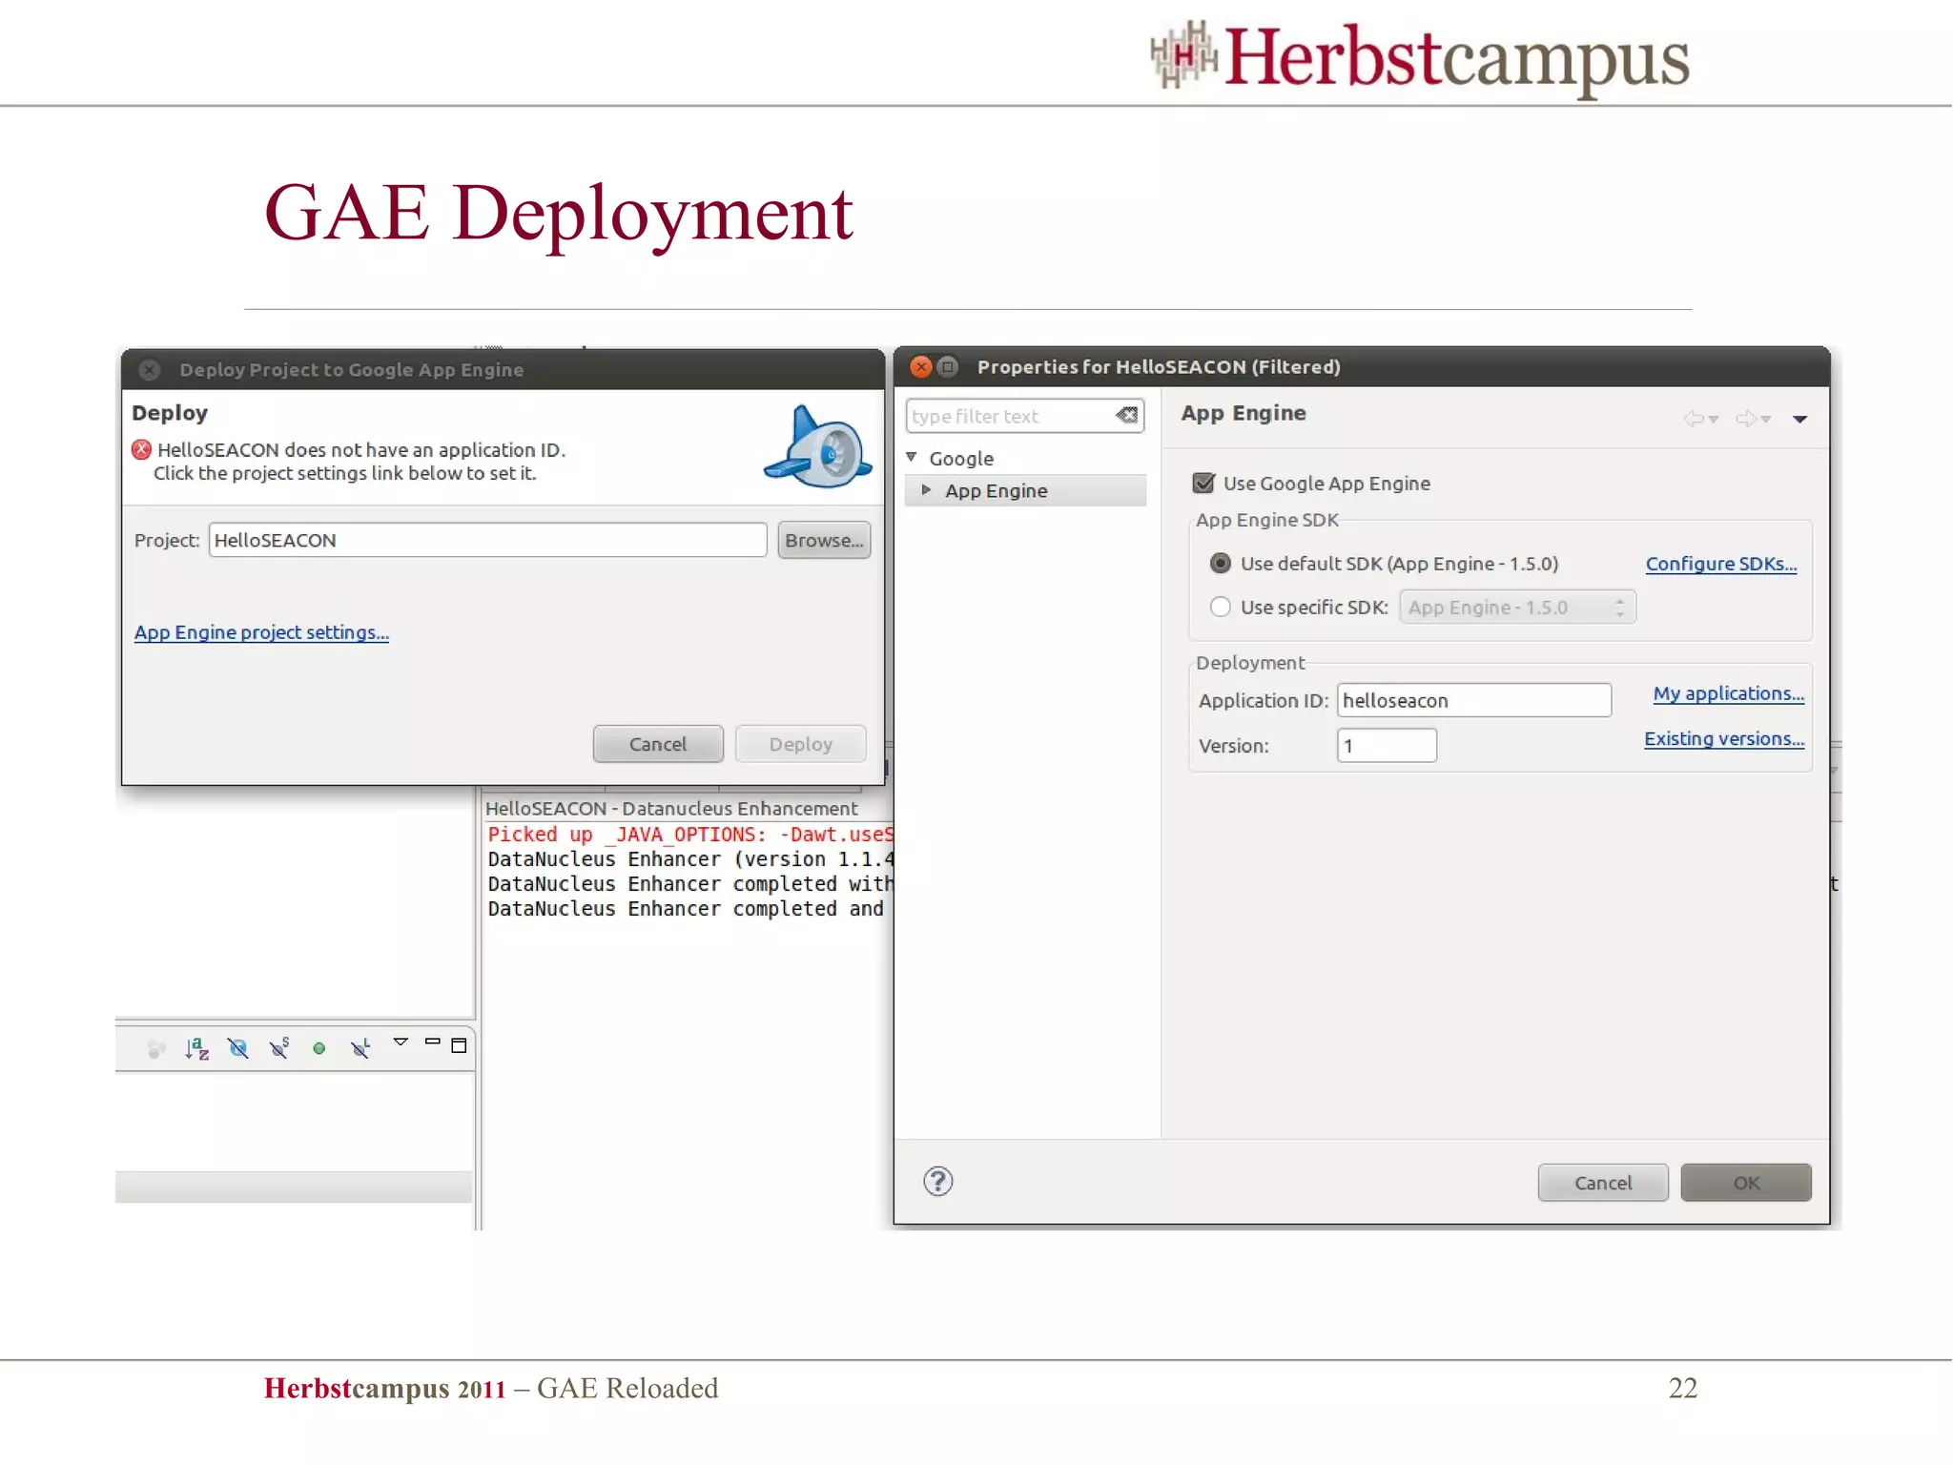Open the Properties page view menu arrow
This screenshot has height=1465, width=1953.
1799,420
